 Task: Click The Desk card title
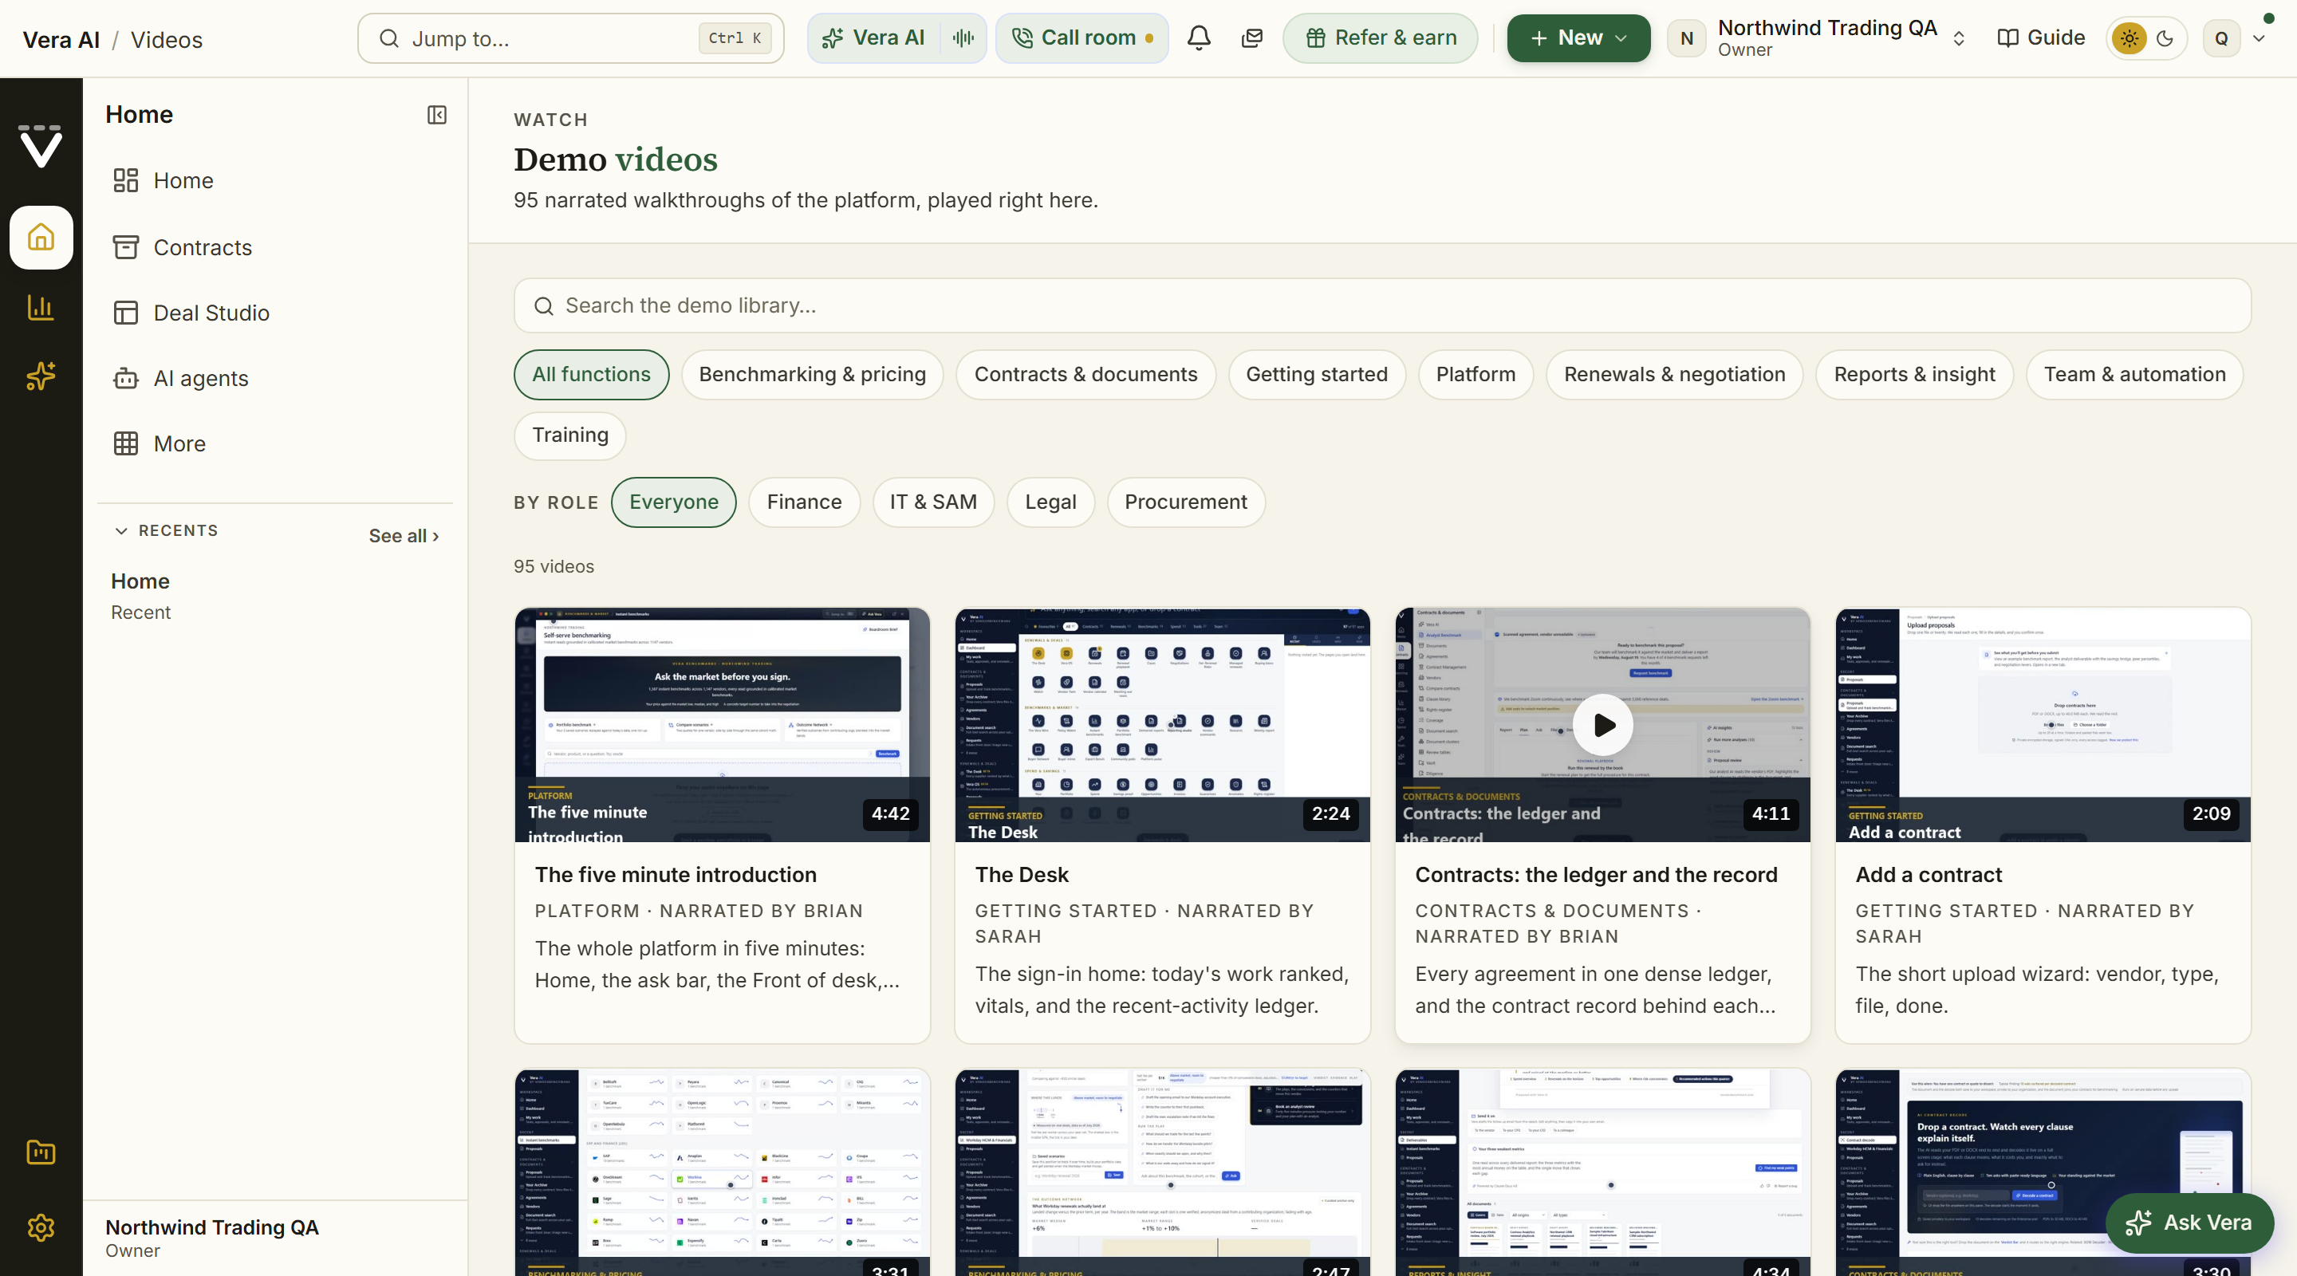[1022, 875]
